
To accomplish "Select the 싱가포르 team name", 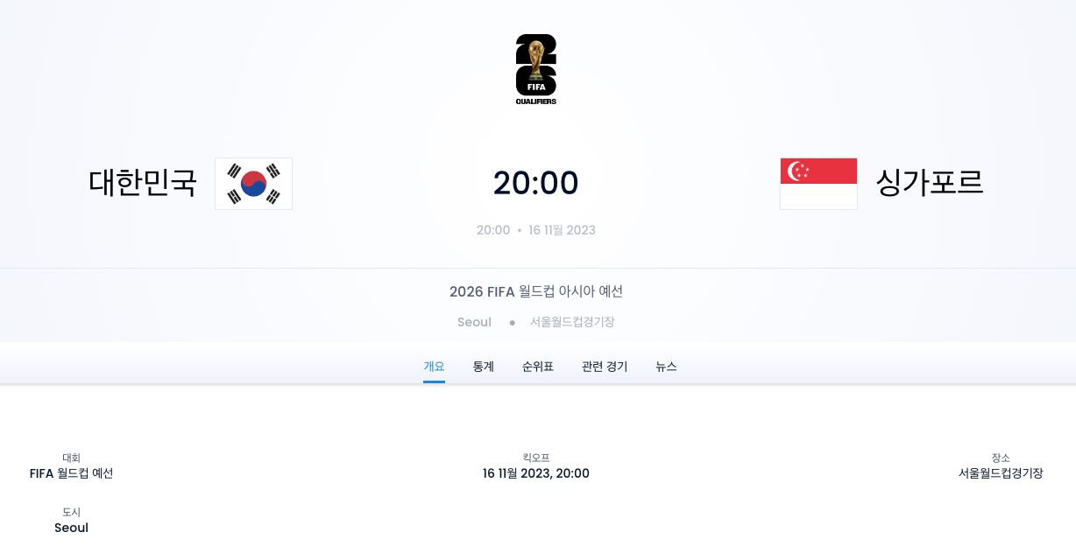I will (929, 184).
